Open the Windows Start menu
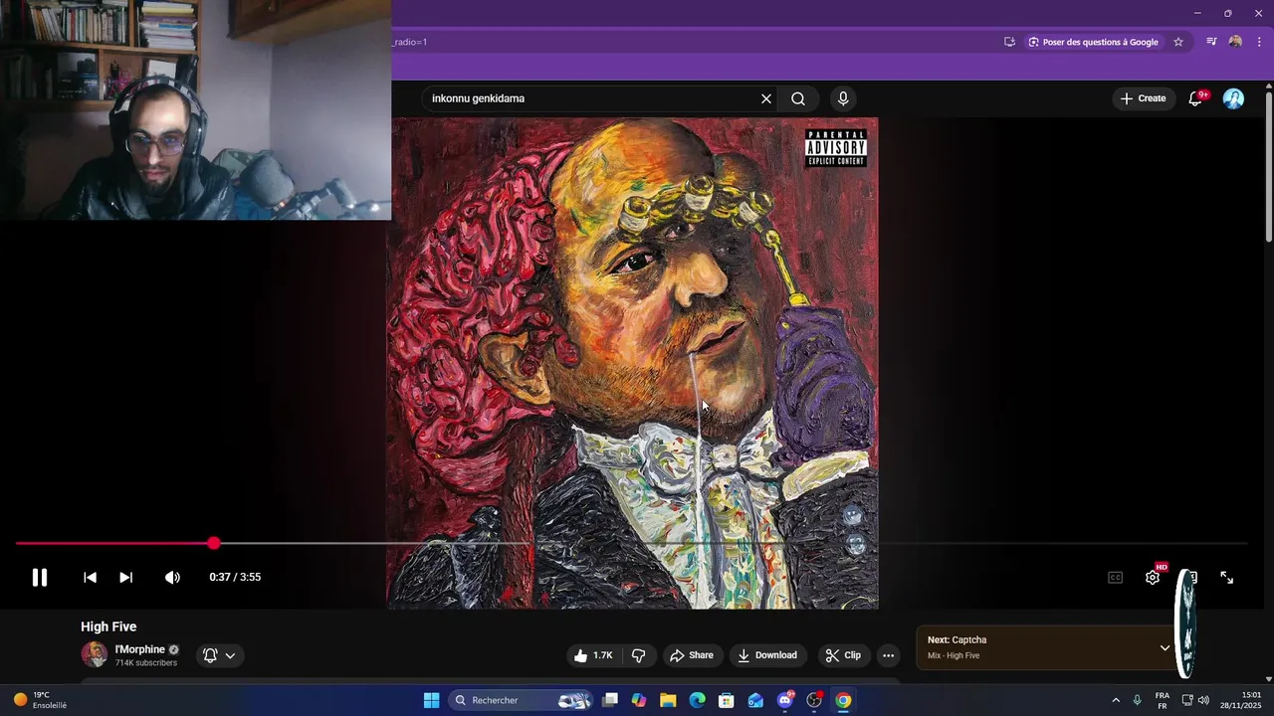 click(431, 700)
